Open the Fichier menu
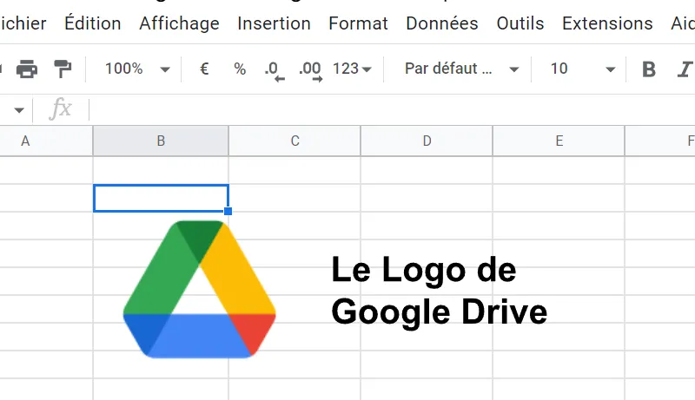 (x=23, y=23)
